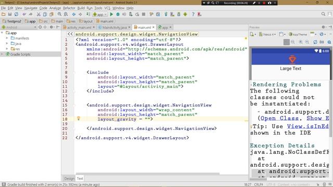
Task: Expand Gradle Scripts node
Action: 2,54
